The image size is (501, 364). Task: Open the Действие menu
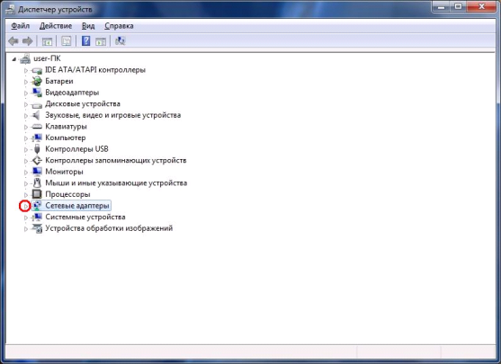[56, 26]
